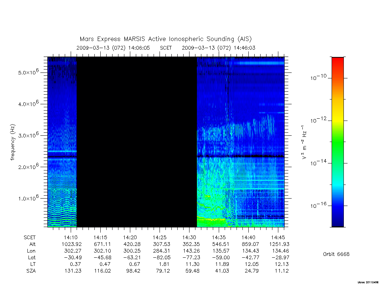Click the 14:35 SCET time label

click(219, 237)
